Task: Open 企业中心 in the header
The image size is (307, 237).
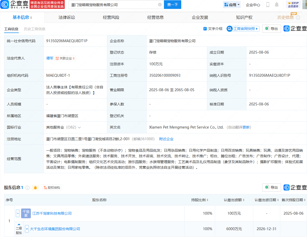Action: coord(253,5)
